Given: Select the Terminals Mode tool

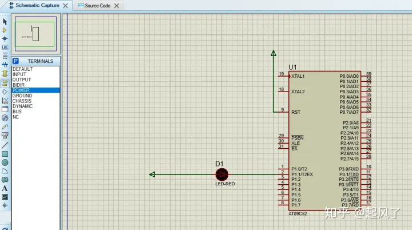Looking at the screenshot, I should [5, 84].
